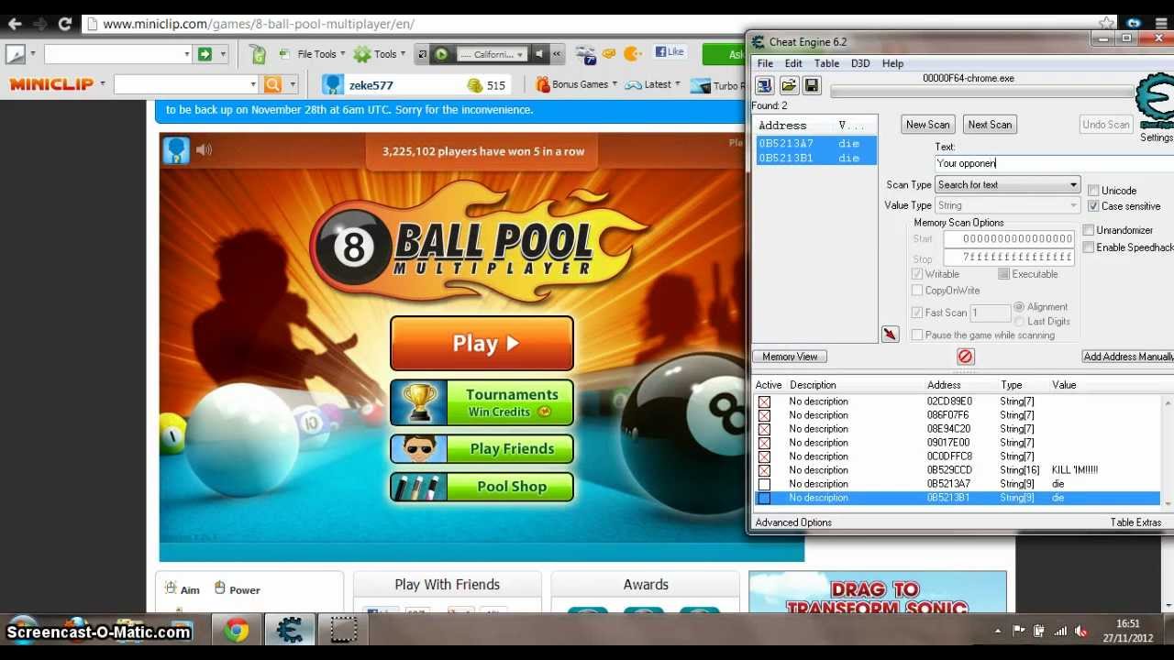Image resolution: width=1174 pixels, height=660 pixels.
Task: Click the orange Pac-Man toolbar icon
Action: [632, 54]
